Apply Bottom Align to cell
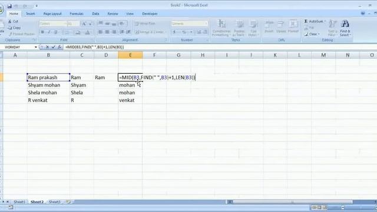377x212 pixels. point(114,24)
